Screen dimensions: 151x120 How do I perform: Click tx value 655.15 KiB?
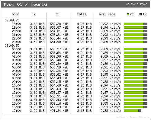(x=59, y=82)
